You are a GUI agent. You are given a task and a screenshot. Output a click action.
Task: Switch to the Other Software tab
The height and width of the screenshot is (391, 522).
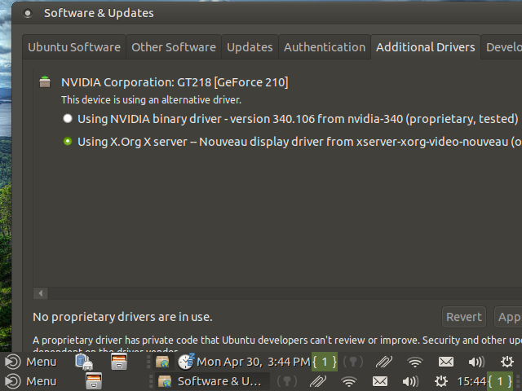pos(174,47)
